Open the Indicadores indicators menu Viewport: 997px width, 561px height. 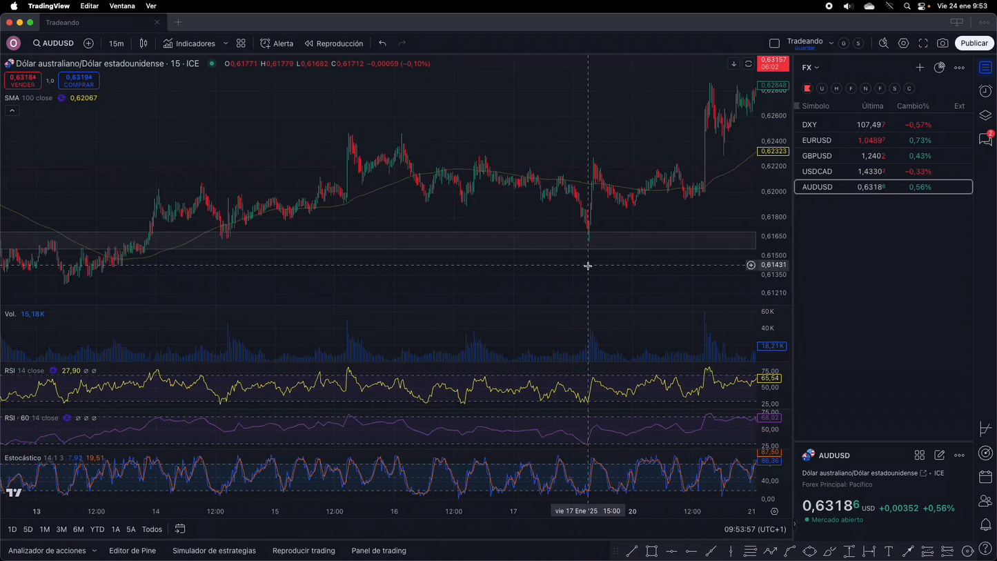click(x=189, y=43)
